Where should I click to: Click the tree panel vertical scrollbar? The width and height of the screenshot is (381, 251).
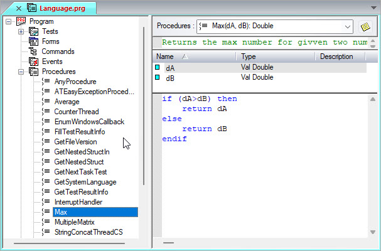(x=144, y=107)
